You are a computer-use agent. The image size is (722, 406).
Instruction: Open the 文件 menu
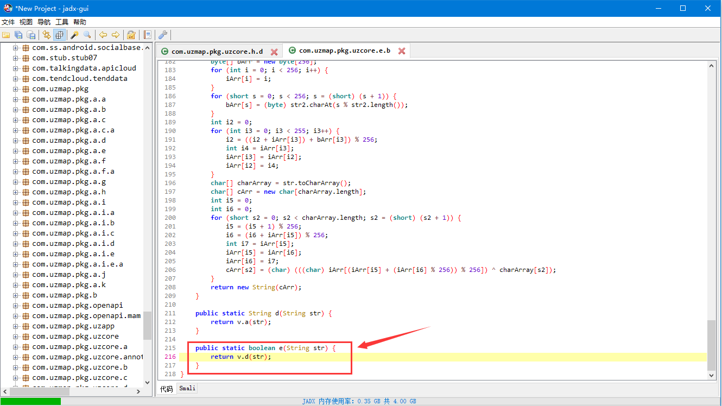pos(8,22)
